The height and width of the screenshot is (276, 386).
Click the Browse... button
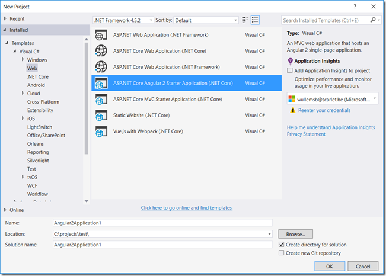295,234
